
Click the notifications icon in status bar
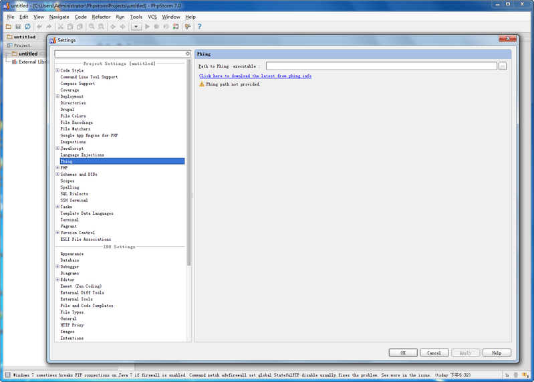525,375
